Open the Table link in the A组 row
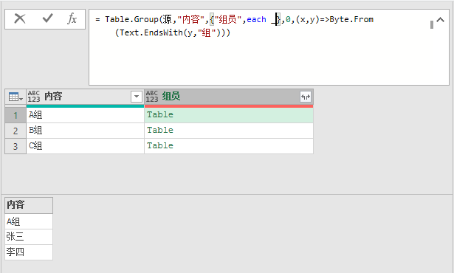Viewport: 454px width, 273px height. coord(160,114)
